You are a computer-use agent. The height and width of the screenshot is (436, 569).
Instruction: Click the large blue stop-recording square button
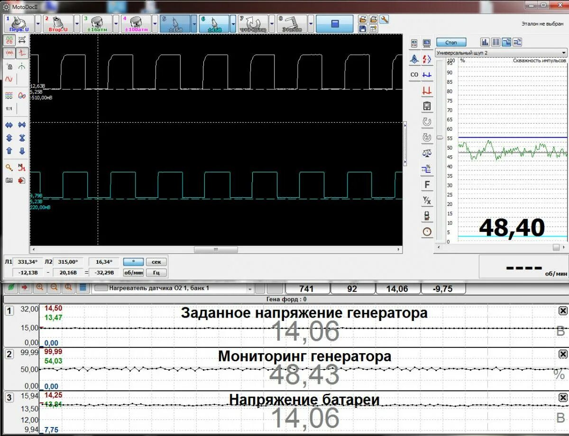click(335, 23)
